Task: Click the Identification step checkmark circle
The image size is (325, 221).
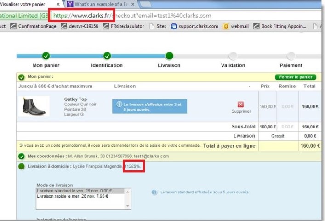Action: pyautogui.click(x=107, y=56)
